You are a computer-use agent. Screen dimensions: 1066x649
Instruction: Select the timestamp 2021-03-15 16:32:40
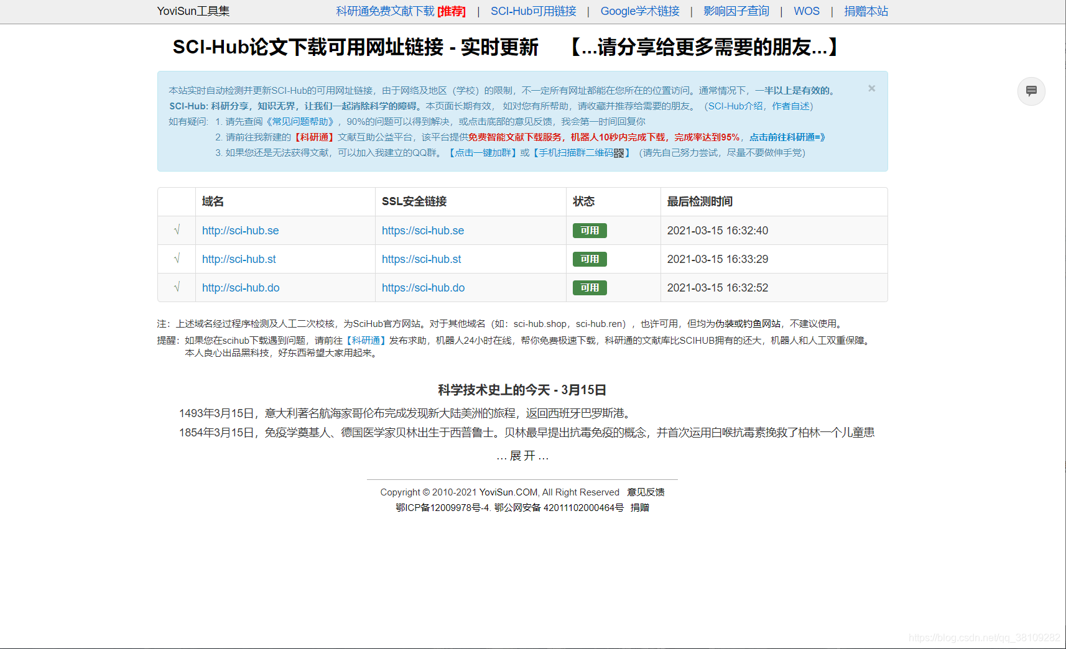pyautogui.click(x=718, y=231)
